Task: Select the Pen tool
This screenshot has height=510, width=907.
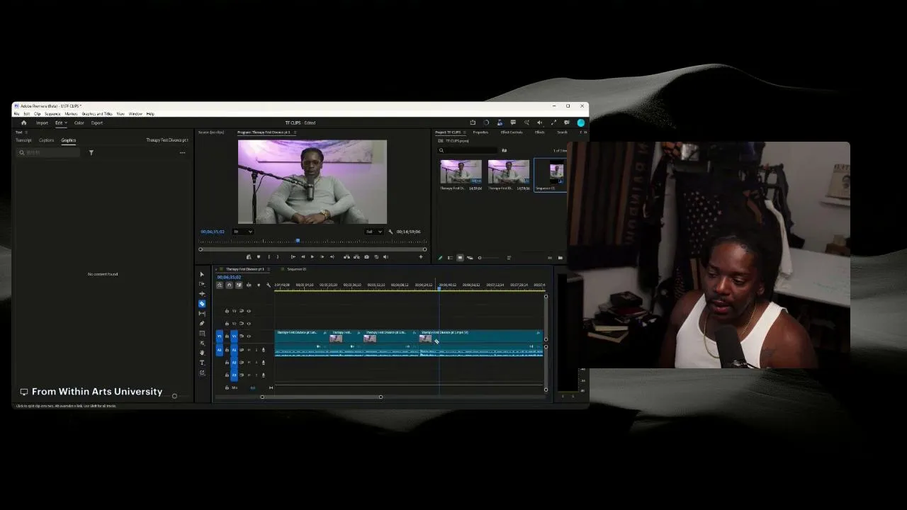Action: (202, 324)
